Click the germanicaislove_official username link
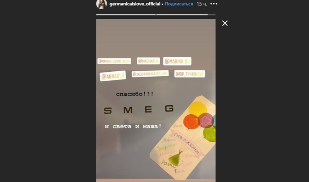Screen dimensions: 309x182 coord(135,4)
